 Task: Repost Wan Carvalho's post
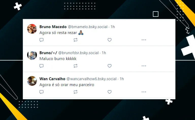pos(75,92)
